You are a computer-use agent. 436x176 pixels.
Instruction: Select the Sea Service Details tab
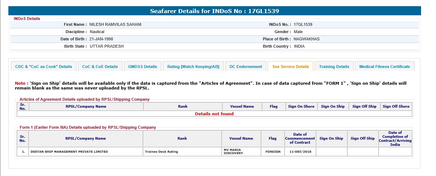[290, 67]
